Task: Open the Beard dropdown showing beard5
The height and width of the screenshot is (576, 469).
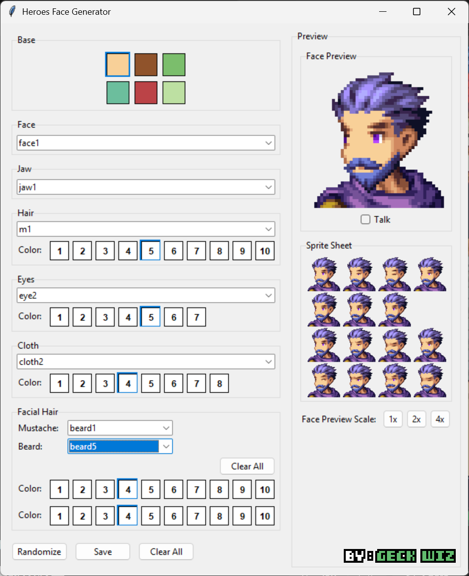Action: coord(120,446)
